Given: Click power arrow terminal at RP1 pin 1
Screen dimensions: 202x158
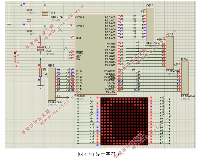Looking at the screenshot, I should 67,97.
